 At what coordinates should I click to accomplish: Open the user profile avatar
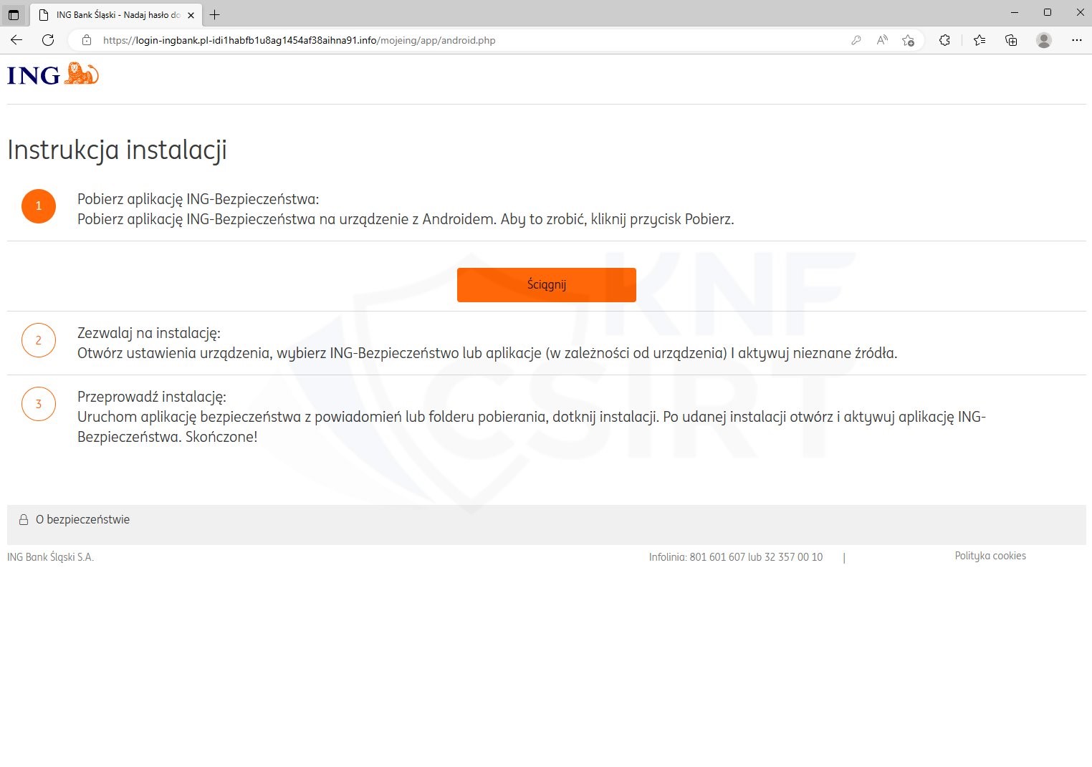pos(1044,40)
